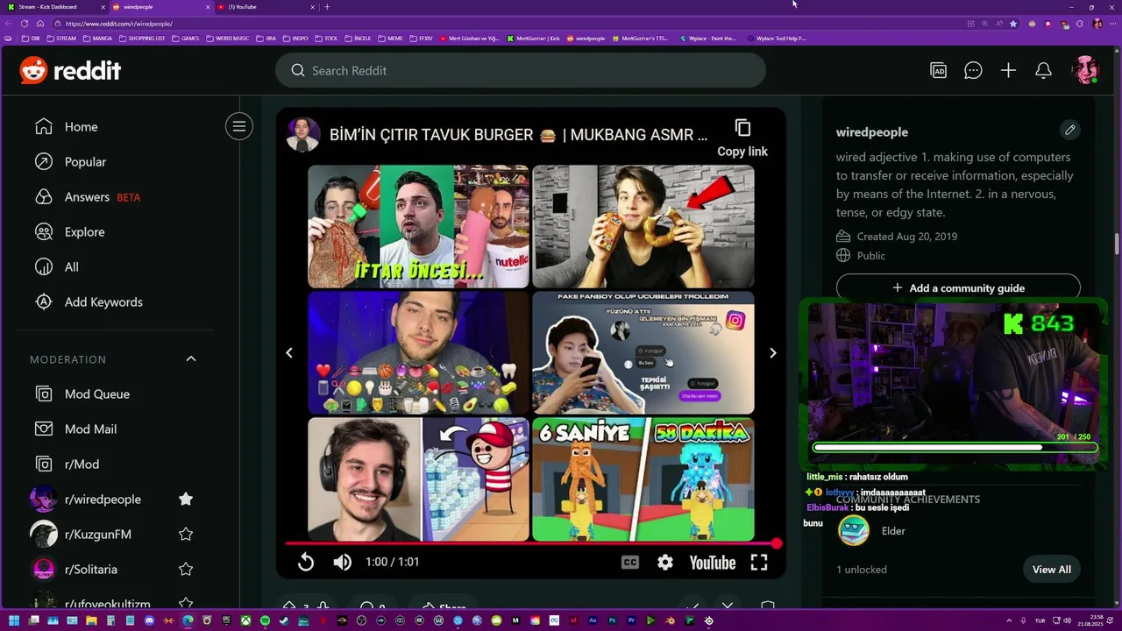The width and height of the screenshot is (1122, 631).
Task: Click the video progress bar scrubber
Action: pyautogui.click(x=776, y=543)
